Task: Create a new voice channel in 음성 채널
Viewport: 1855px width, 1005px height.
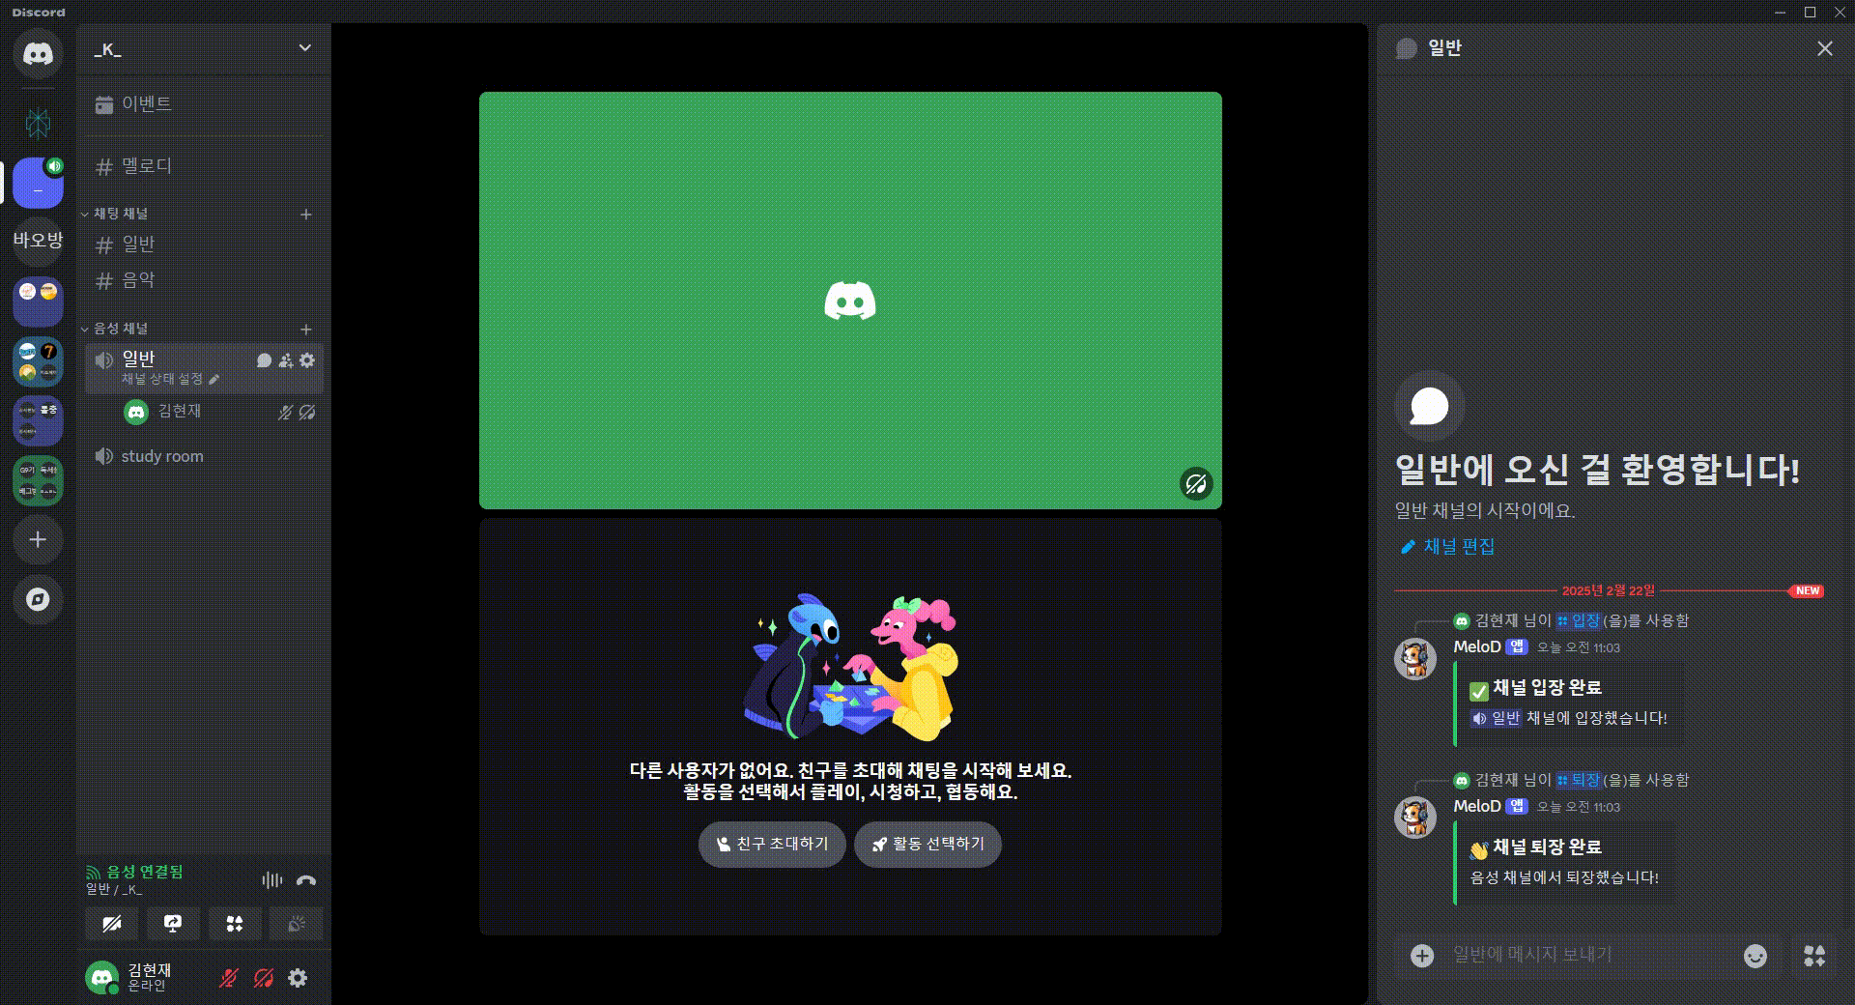Action: tap(306, 329)
